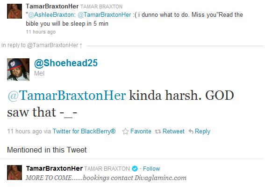Click the Reply text link
This screenshot has width=265, height=187.
pos(202,132)
